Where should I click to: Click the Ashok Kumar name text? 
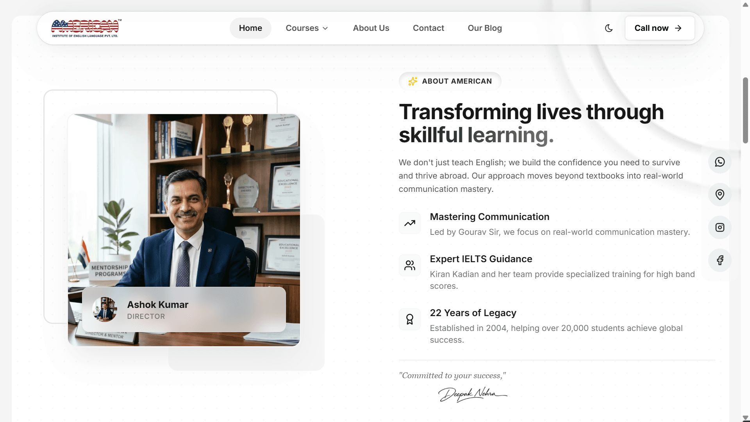(x=158, y=305)
